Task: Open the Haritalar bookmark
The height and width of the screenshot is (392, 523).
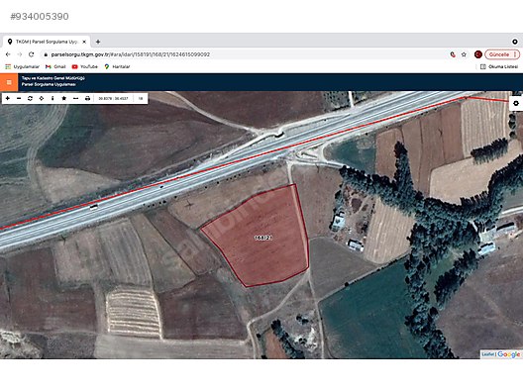Action: pyautogui.click(x=117, y=66)
